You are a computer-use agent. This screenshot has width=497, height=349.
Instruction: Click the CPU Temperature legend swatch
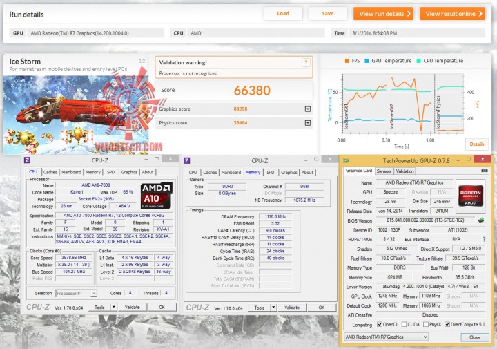419,61
